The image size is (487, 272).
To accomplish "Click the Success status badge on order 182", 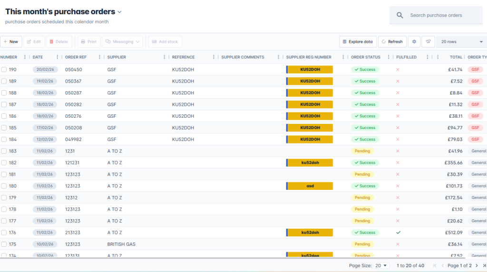I will 365,162.
